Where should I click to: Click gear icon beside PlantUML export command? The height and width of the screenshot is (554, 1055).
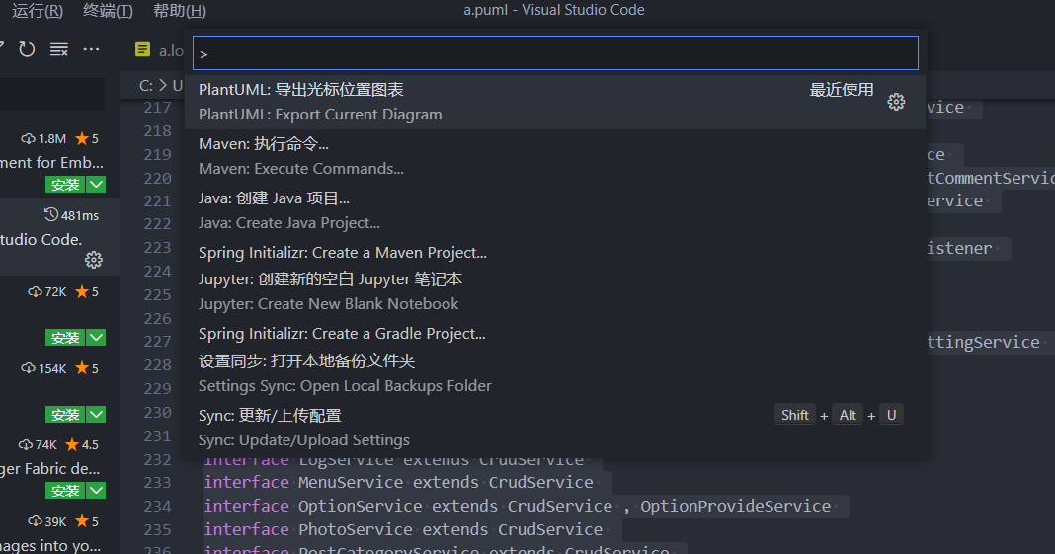coord(896,102)
